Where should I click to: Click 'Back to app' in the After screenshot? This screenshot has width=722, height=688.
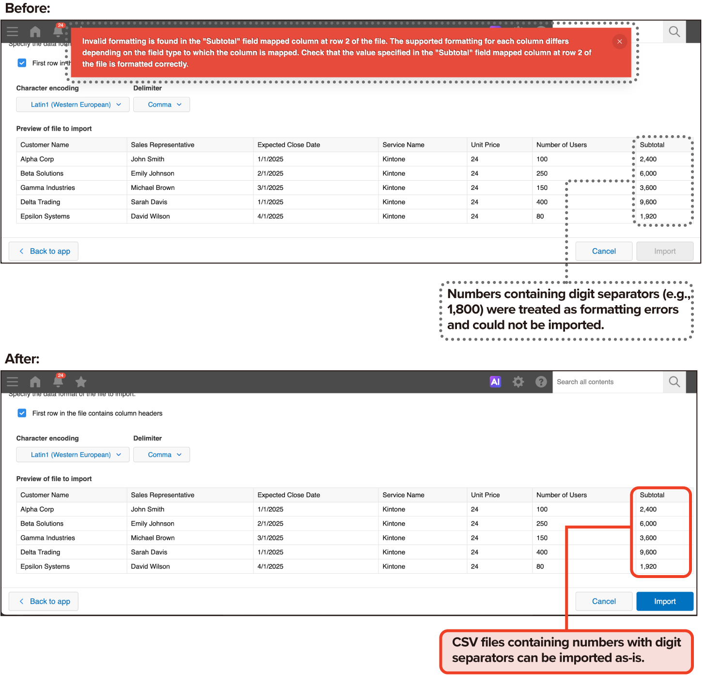[44, 602]
